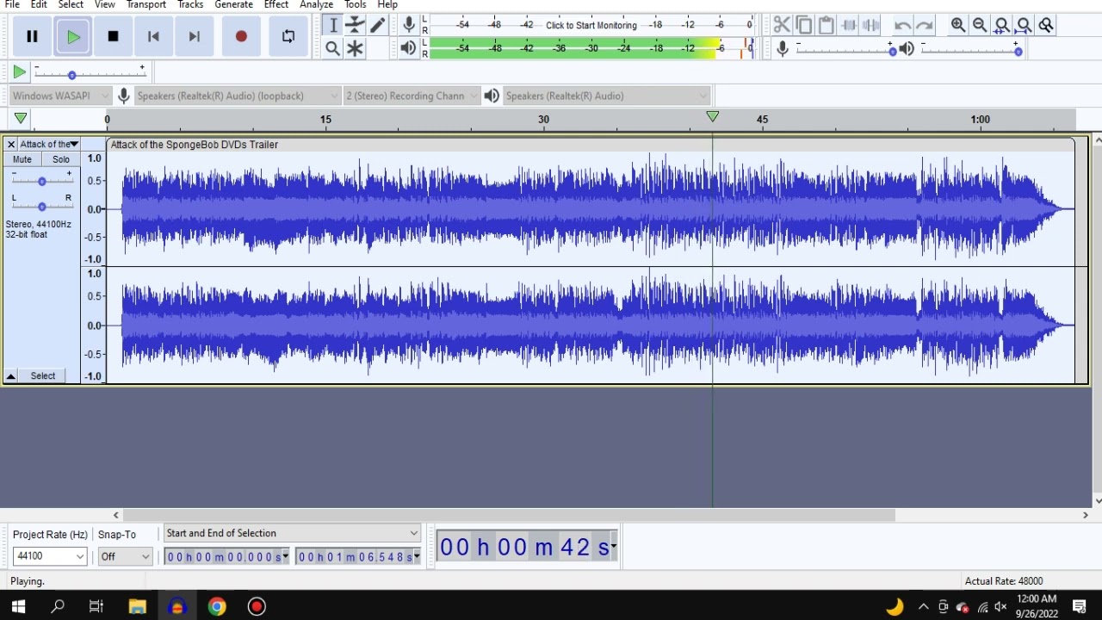The width and height of the screenshot is (1102, 620).
Task: Select the Envelope tool
Action: pos(355,25)
